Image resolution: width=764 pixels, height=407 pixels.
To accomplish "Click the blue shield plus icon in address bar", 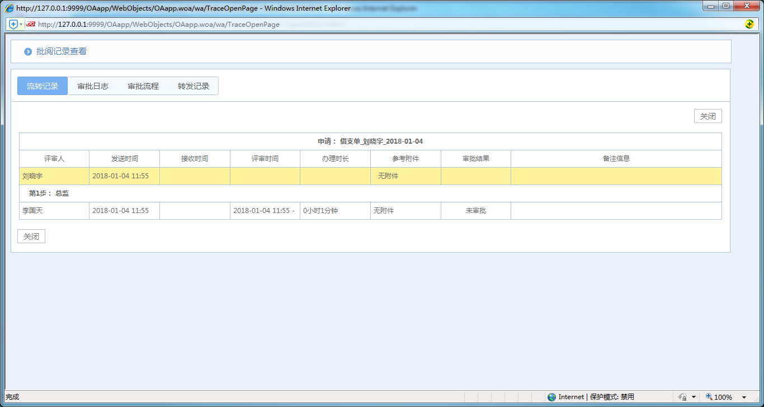I will [13, 24].
